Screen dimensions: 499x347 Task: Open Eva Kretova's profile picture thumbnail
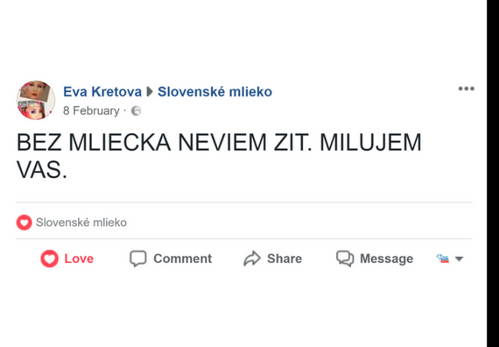pos(36,100)
